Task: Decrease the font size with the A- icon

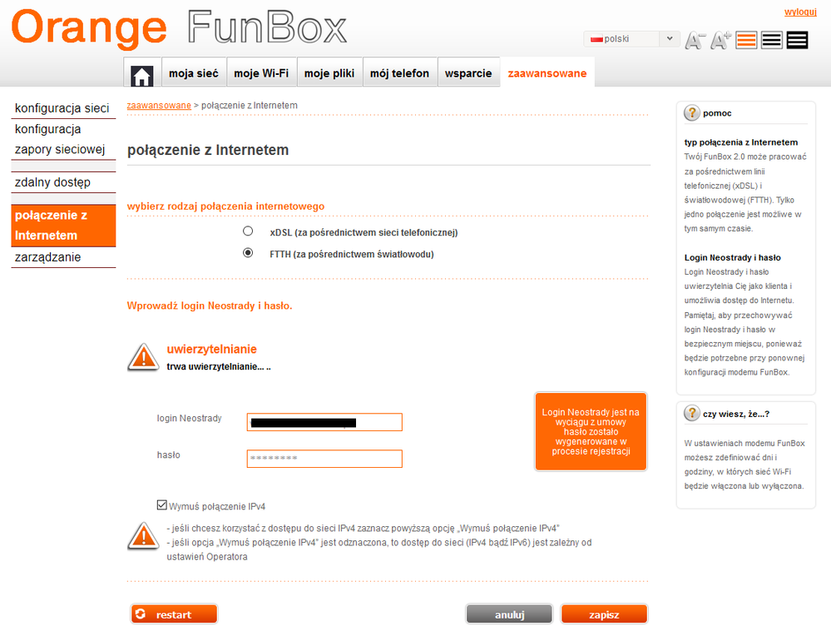Action: click(695, 39)
